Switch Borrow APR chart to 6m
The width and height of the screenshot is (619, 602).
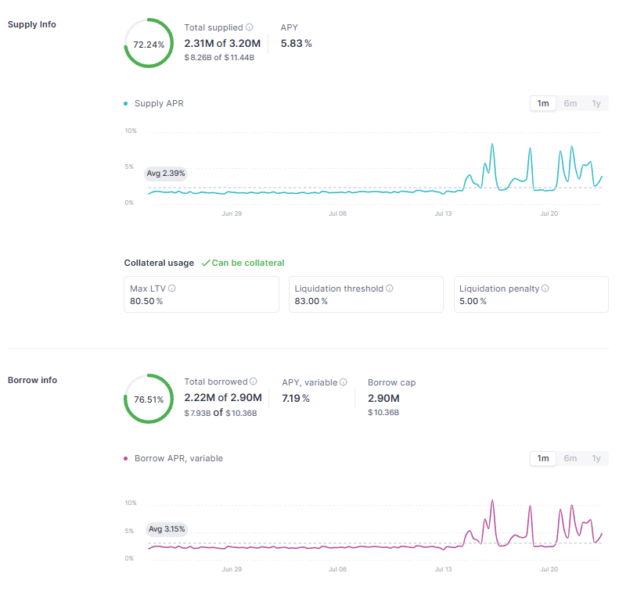(570, 458)
